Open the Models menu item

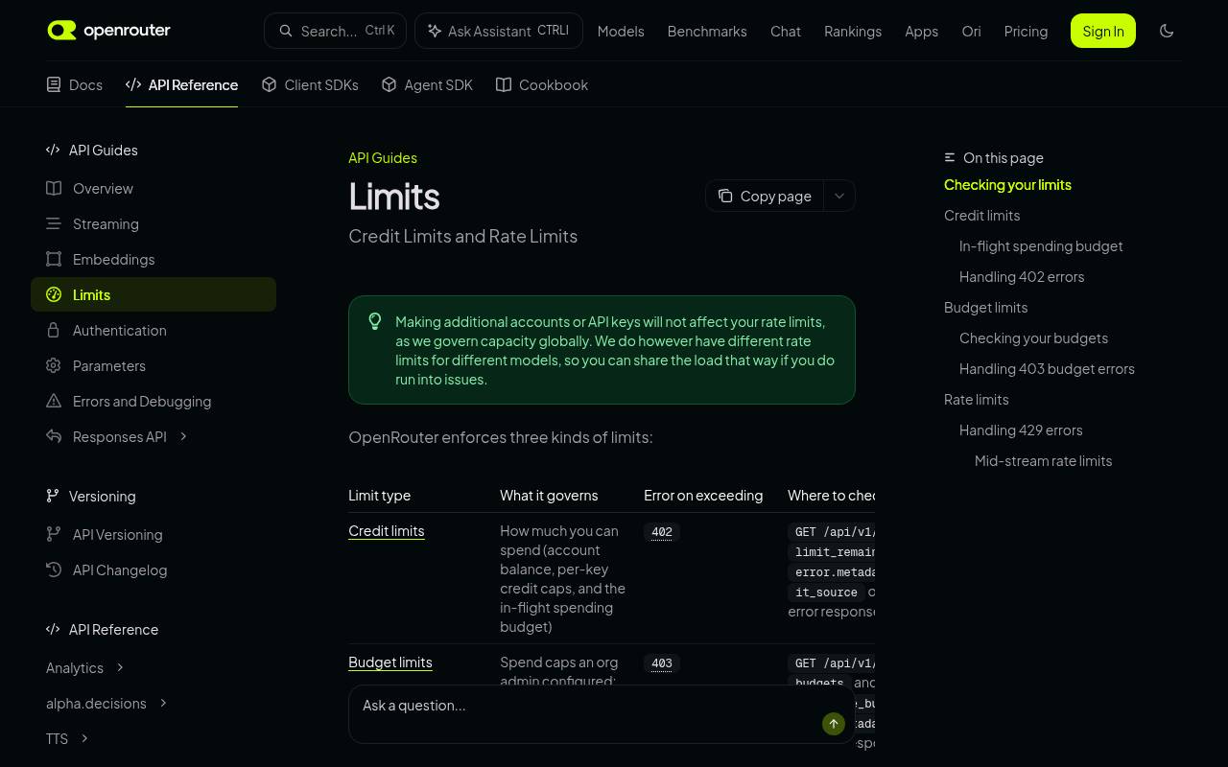(x=621, y=31)
